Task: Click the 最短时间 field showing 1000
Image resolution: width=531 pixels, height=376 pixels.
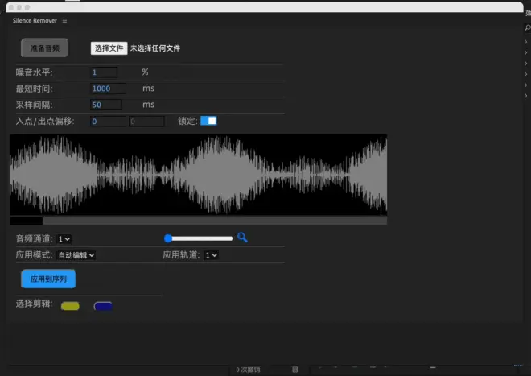Action: point(108,89)
